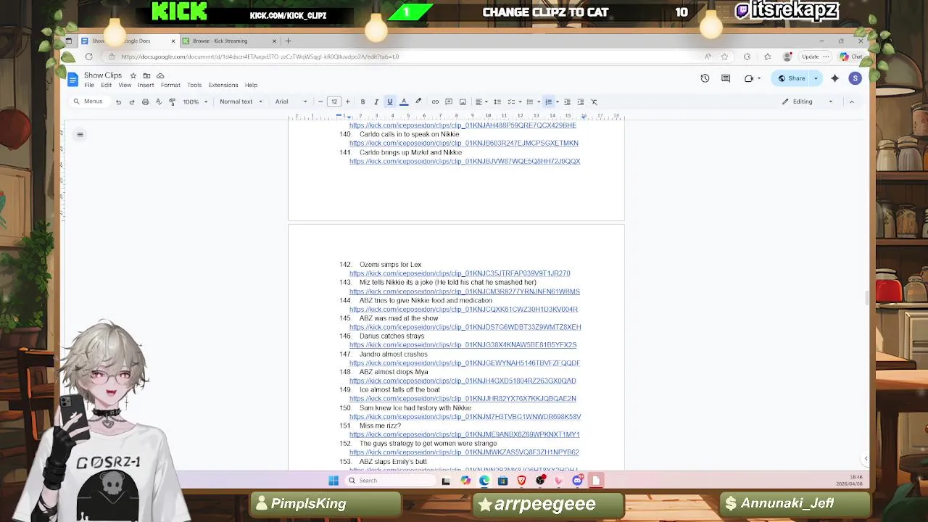Increase font size with plus
Viewport: 928px width, 522px height.
pos(347,101)
